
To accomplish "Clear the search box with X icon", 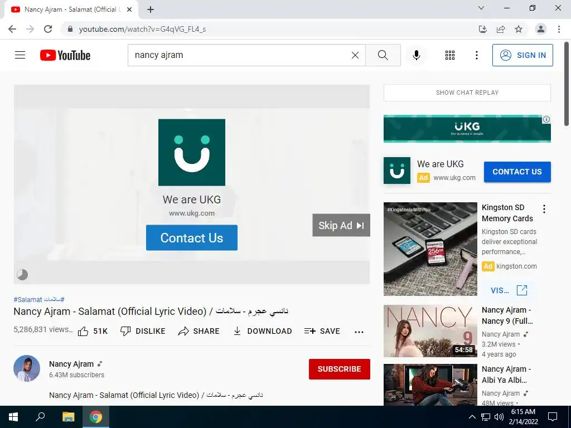I will [355, 55].
